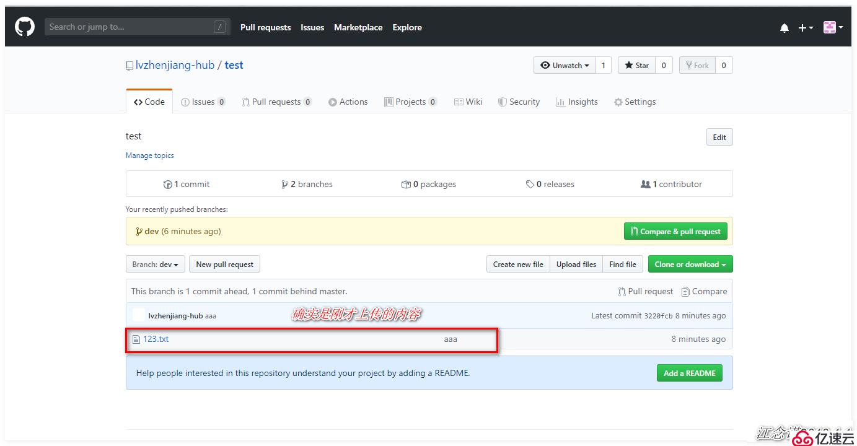Open the lvzhenjiang-hub commit author link
The width and height of the screenshot is (857, 446).
click(175, 315)
